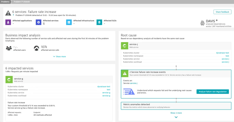The image size is (234, 122).
Task: Click the Affected infrastructure icon
Action: click(x=69, y=22)
